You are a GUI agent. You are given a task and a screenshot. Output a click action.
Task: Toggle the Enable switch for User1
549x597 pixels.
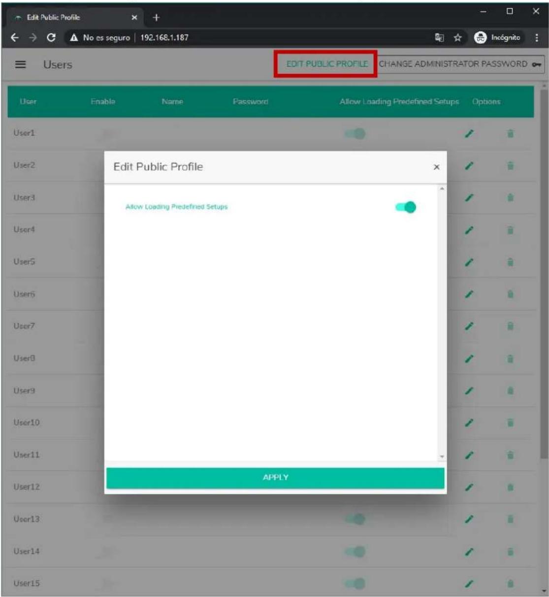[x=108, y=133]
